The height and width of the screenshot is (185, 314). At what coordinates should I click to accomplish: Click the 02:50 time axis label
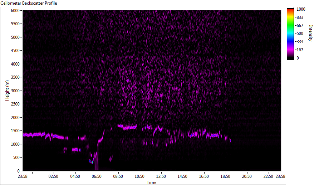point(54,176)
